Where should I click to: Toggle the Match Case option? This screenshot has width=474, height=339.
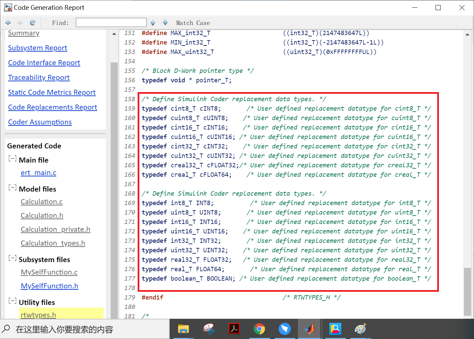point(193,23)
